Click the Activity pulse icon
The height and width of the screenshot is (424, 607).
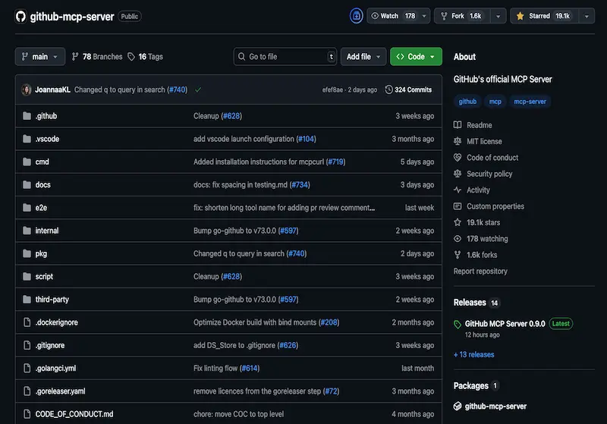click(458, 190)
